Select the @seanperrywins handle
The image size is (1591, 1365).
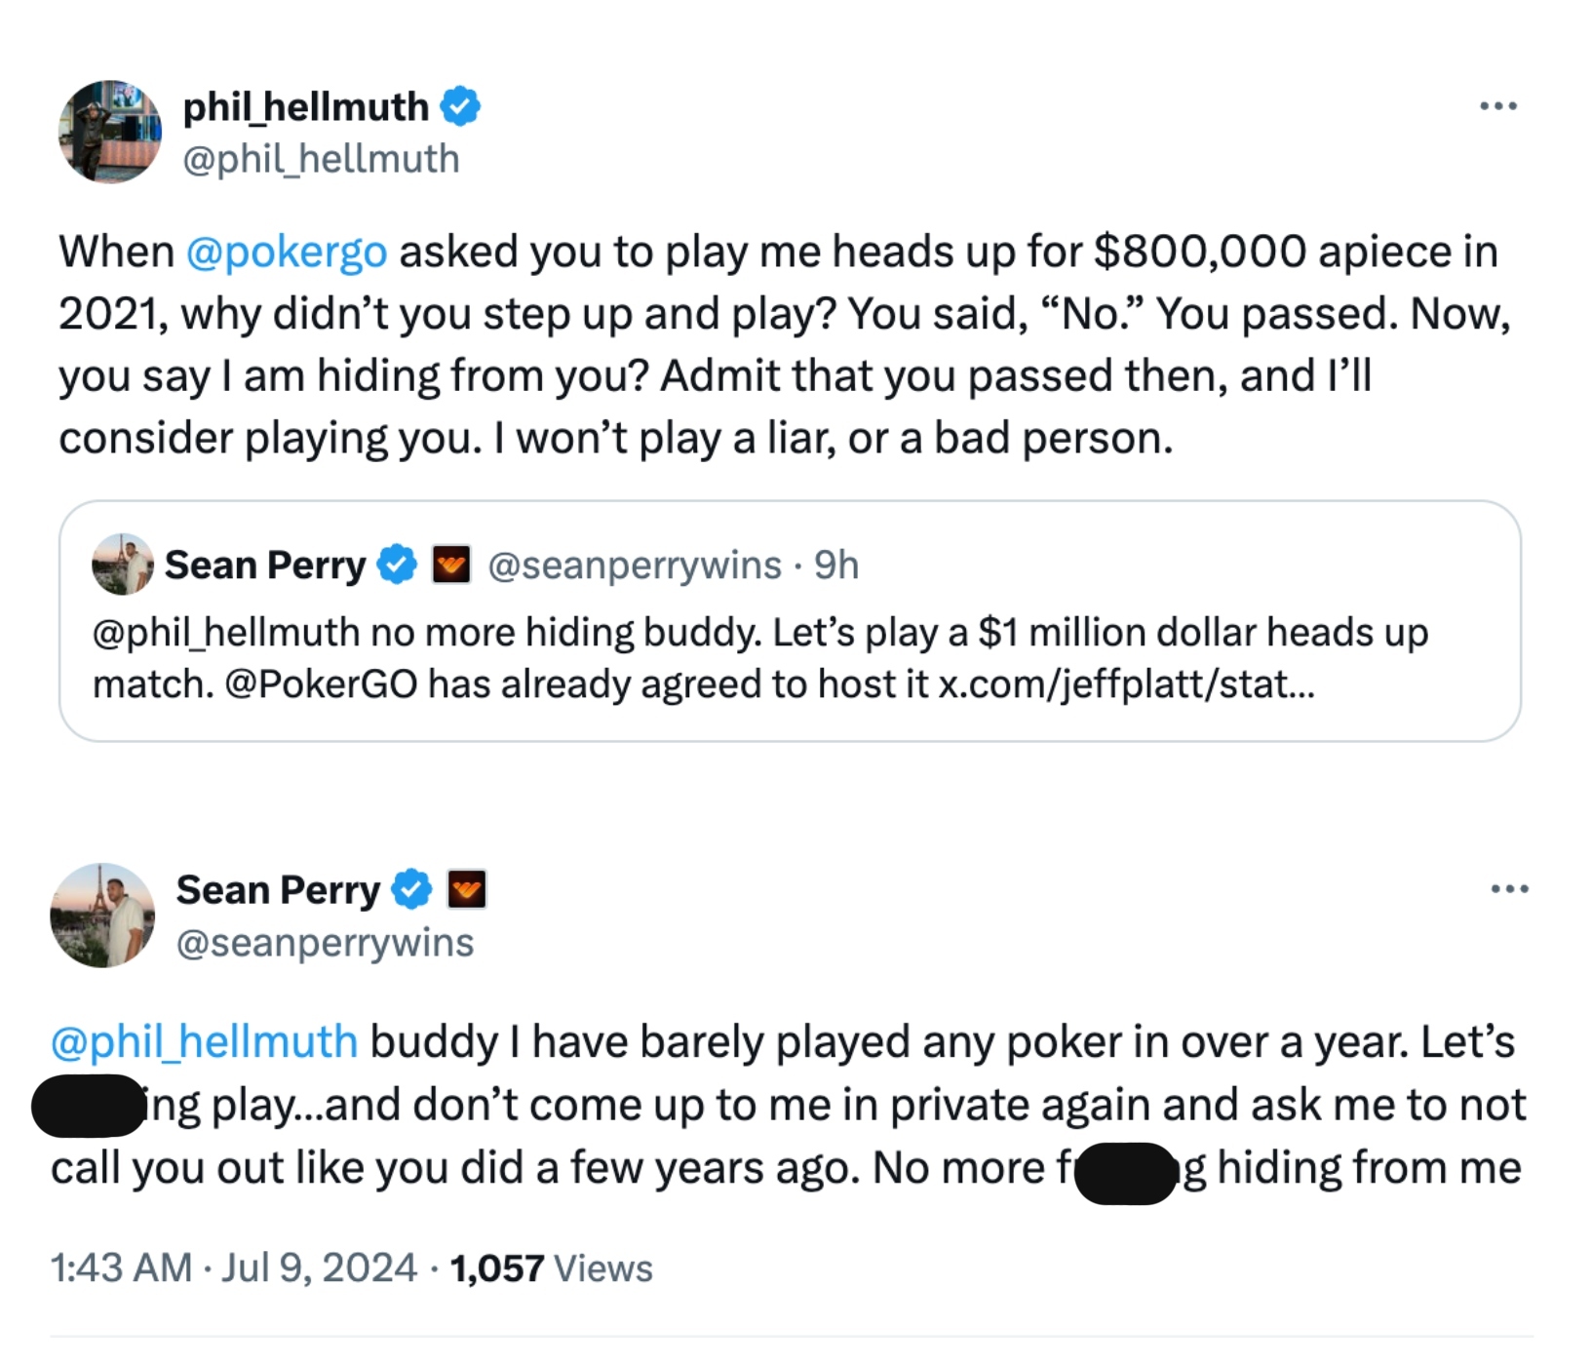pyautogui.click(x=325, y=942)
